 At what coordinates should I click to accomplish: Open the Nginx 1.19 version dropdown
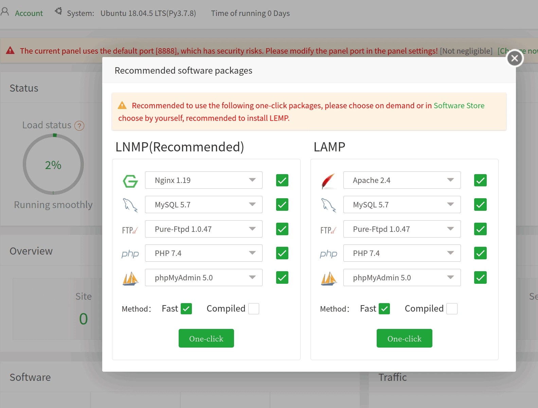coord(204,180)
